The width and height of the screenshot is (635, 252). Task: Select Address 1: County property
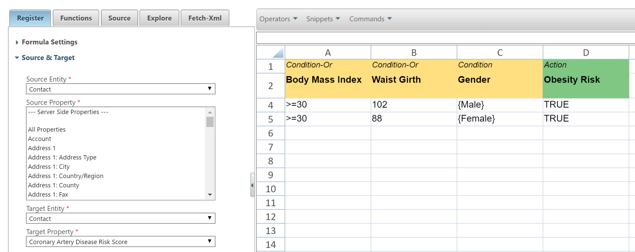point(116,185)
